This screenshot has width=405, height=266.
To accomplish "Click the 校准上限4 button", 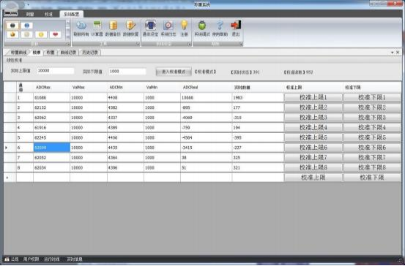I will tap(313, 128).
